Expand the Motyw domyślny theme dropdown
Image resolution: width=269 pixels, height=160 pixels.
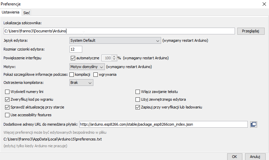click(87, 66)
